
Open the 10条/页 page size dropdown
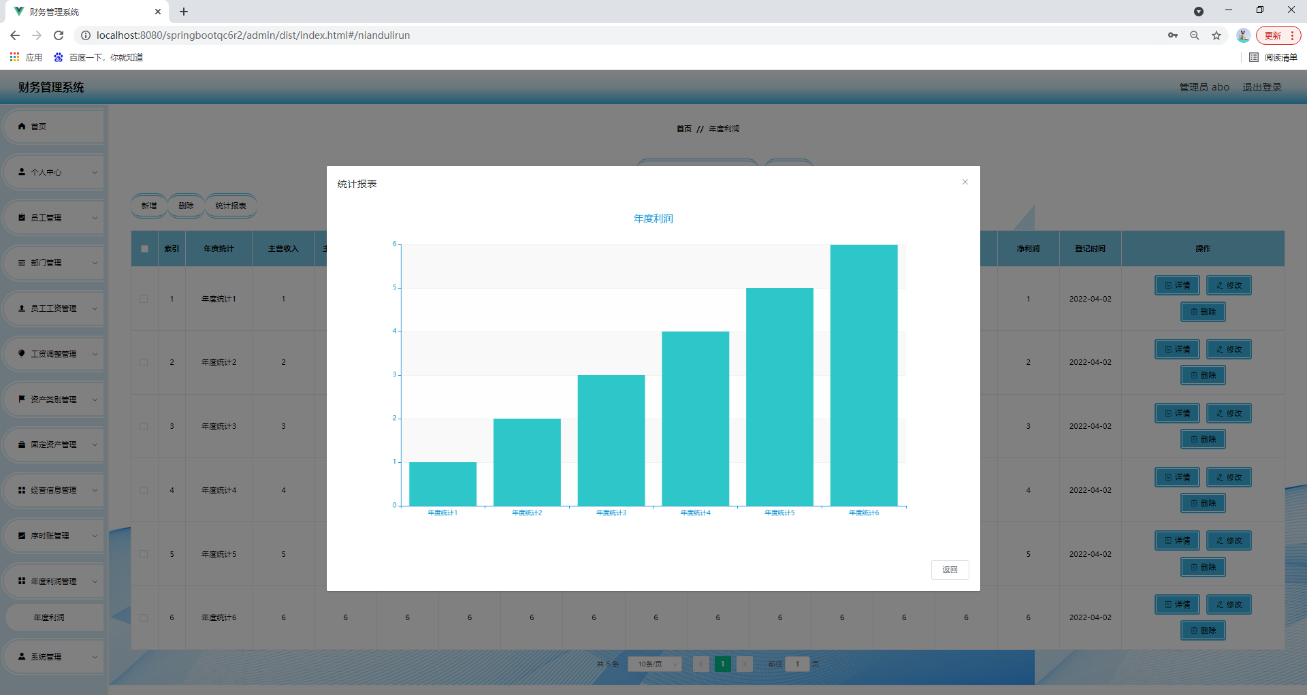655,664
